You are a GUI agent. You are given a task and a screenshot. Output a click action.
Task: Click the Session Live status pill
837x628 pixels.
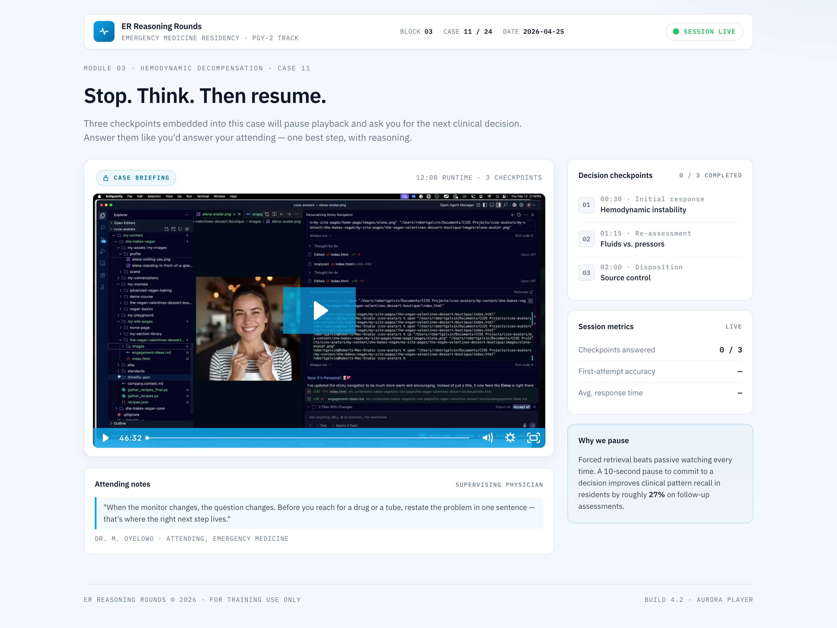click(x=704, y=32)
